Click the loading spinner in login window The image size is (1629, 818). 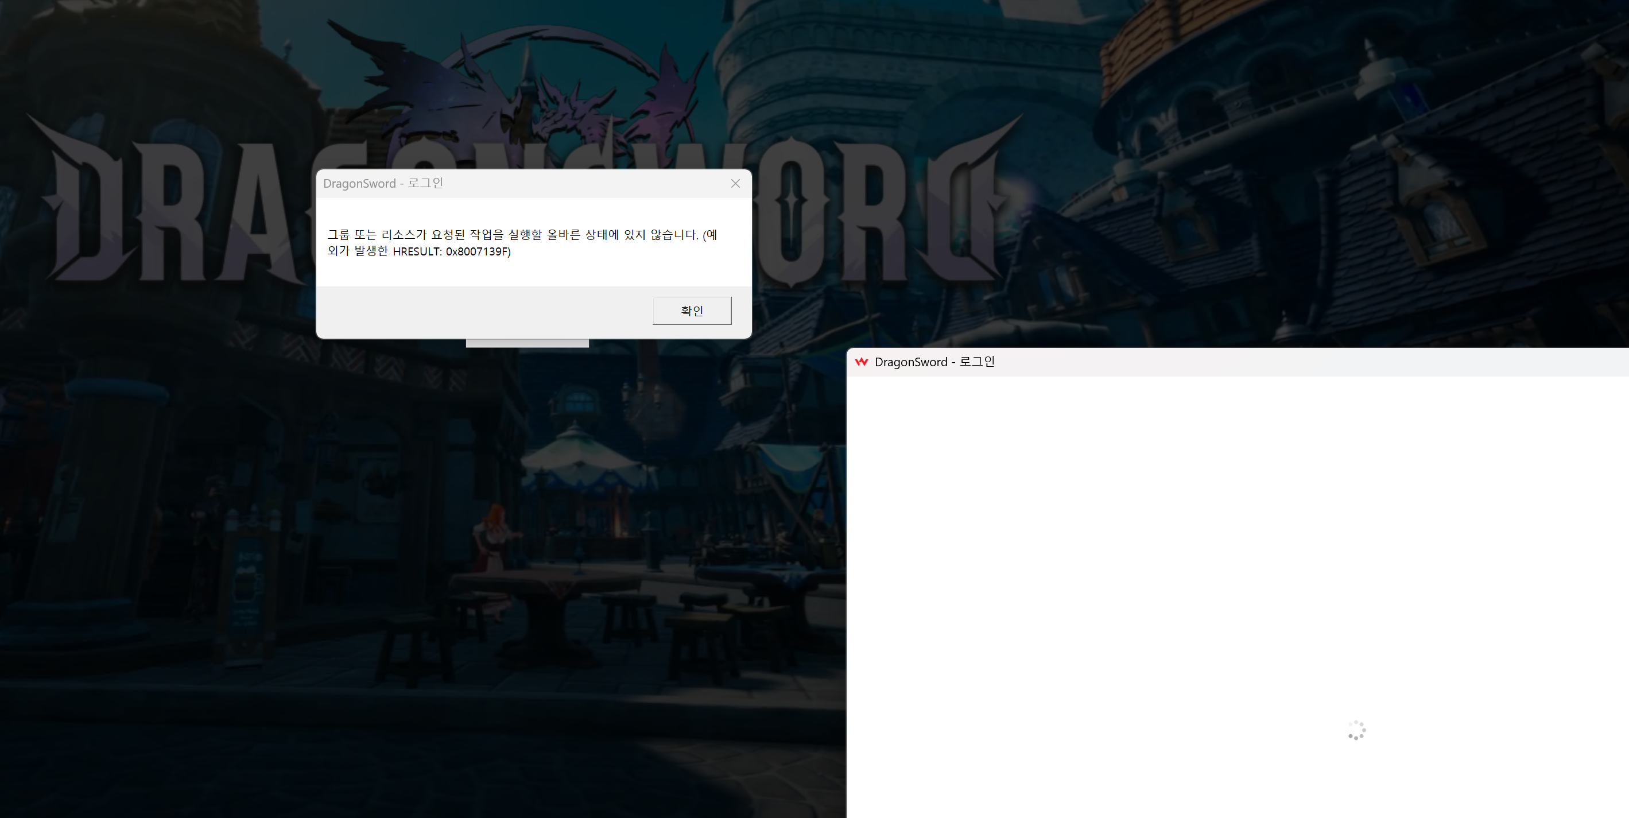[x=1356, y=731]
